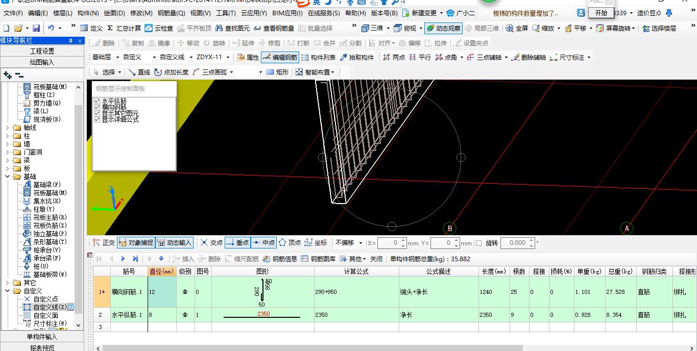Save the project with the disk icon
The width and height of the screenshot is (697, 351).
coord(36,28)
